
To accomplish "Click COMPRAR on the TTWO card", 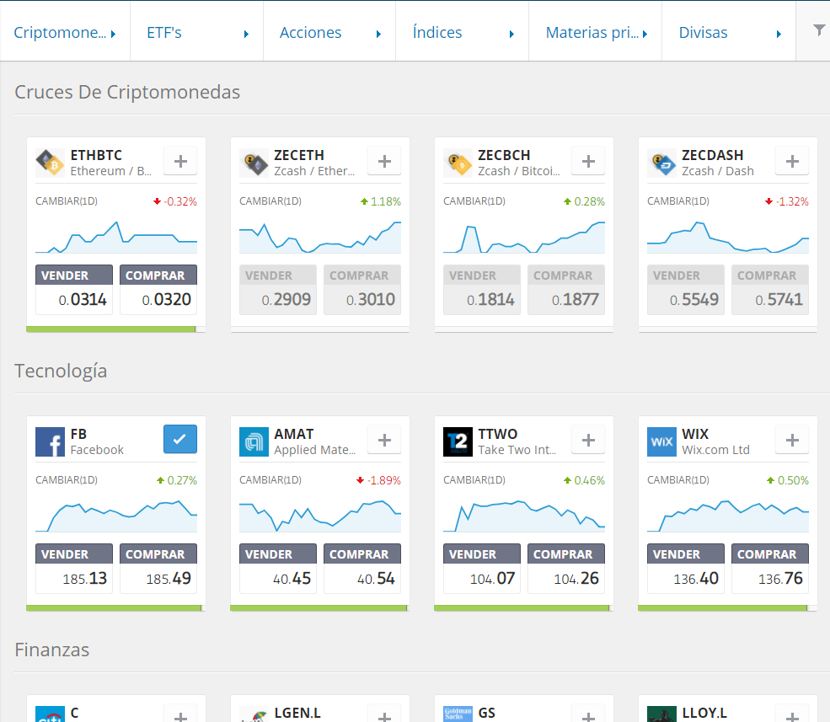I will coord(566,569).
